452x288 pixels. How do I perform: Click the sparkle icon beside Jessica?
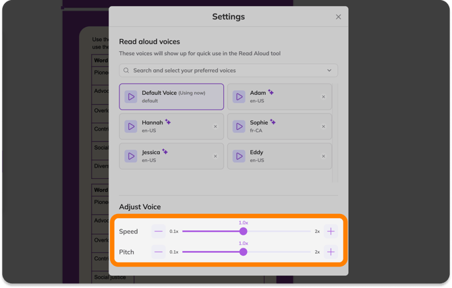coord(165,151)
